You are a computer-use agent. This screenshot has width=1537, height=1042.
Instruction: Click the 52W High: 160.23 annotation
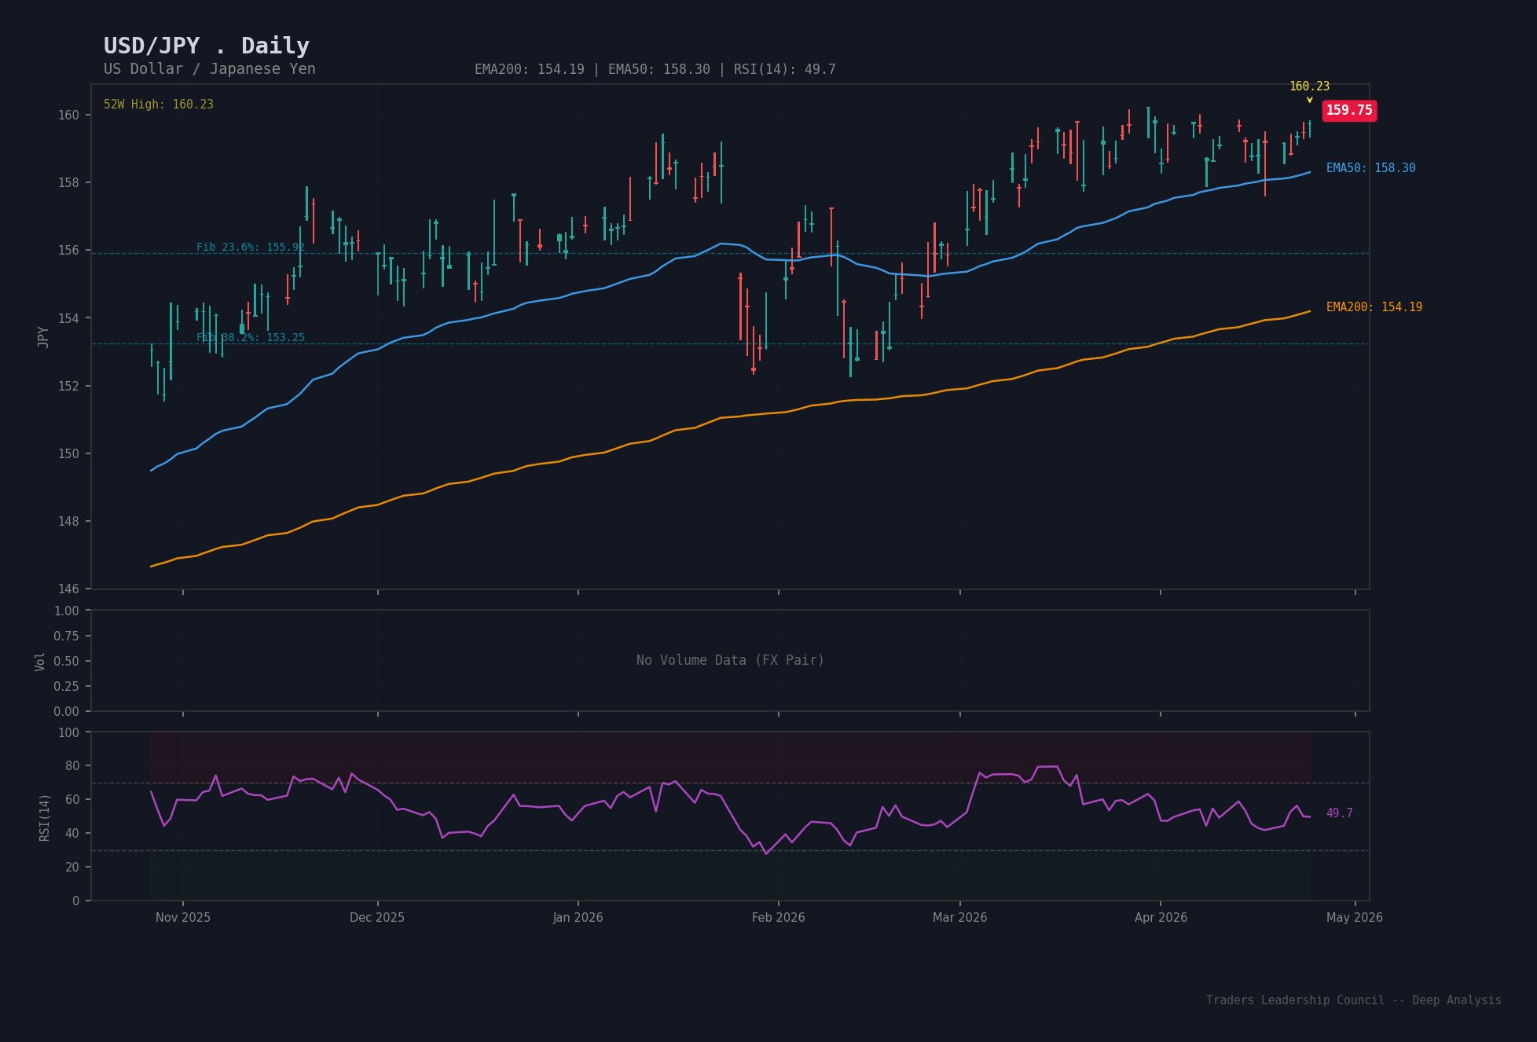click(x=157, y=103)
